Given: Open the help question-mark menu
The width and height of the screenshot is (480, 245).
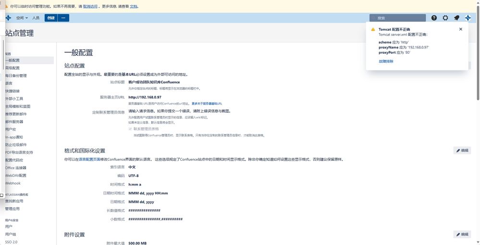Looking at the screenshot, I should click(434, 18).
